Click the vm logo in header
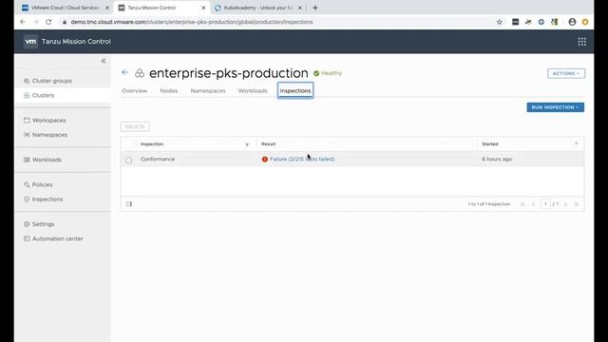The width and height of the screenshot is (608, 342). click(30, 42)
